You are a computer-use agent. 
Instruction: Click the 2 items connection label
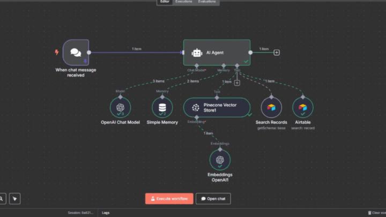[x=193, y=81]
